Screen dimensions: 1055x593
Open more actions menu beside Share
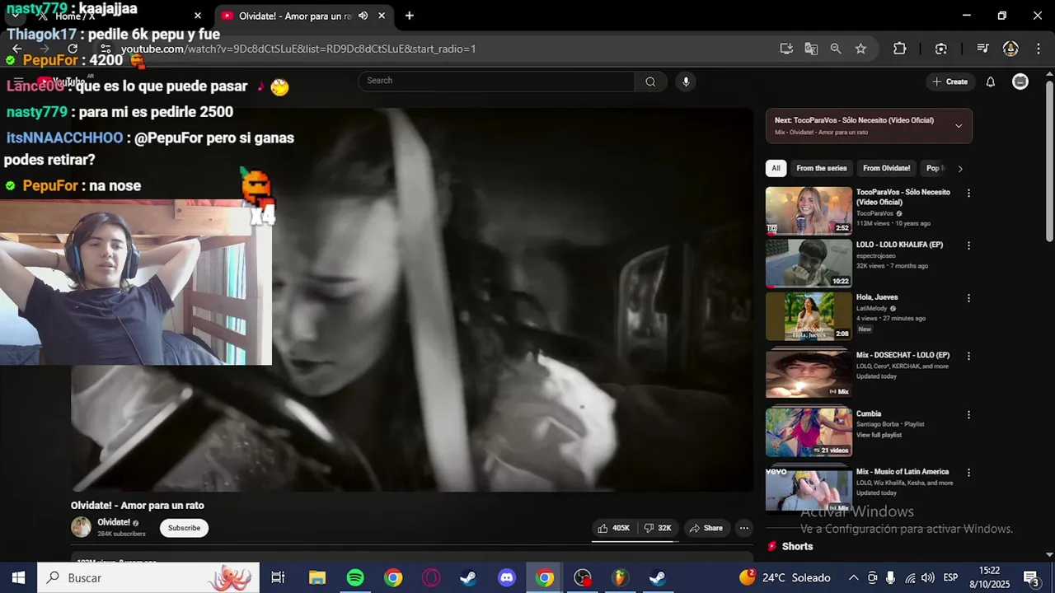743,528
